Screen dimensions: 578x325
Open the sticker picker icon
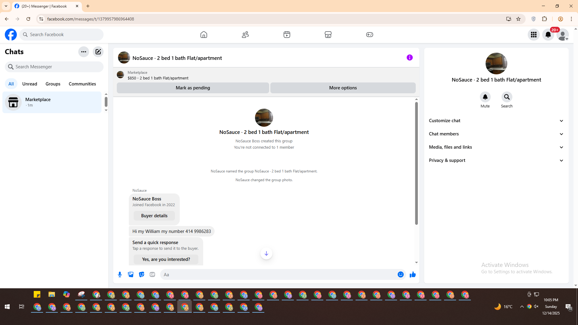[141, 274]
